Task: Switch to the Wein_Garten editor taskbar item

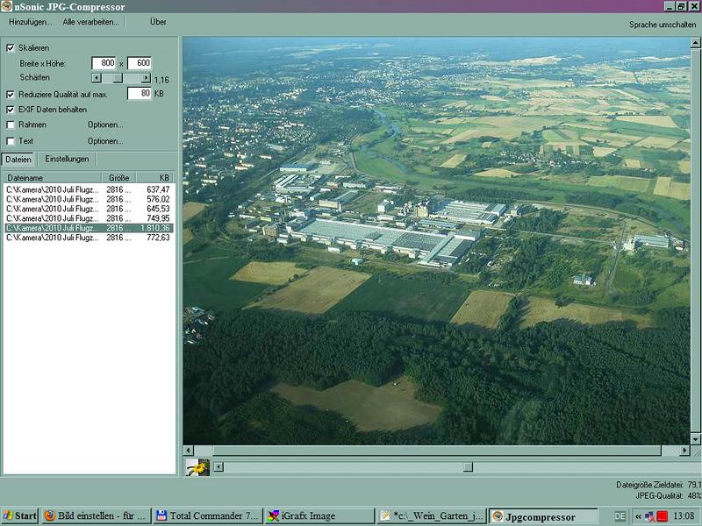Action: click(x=430, y=515)
